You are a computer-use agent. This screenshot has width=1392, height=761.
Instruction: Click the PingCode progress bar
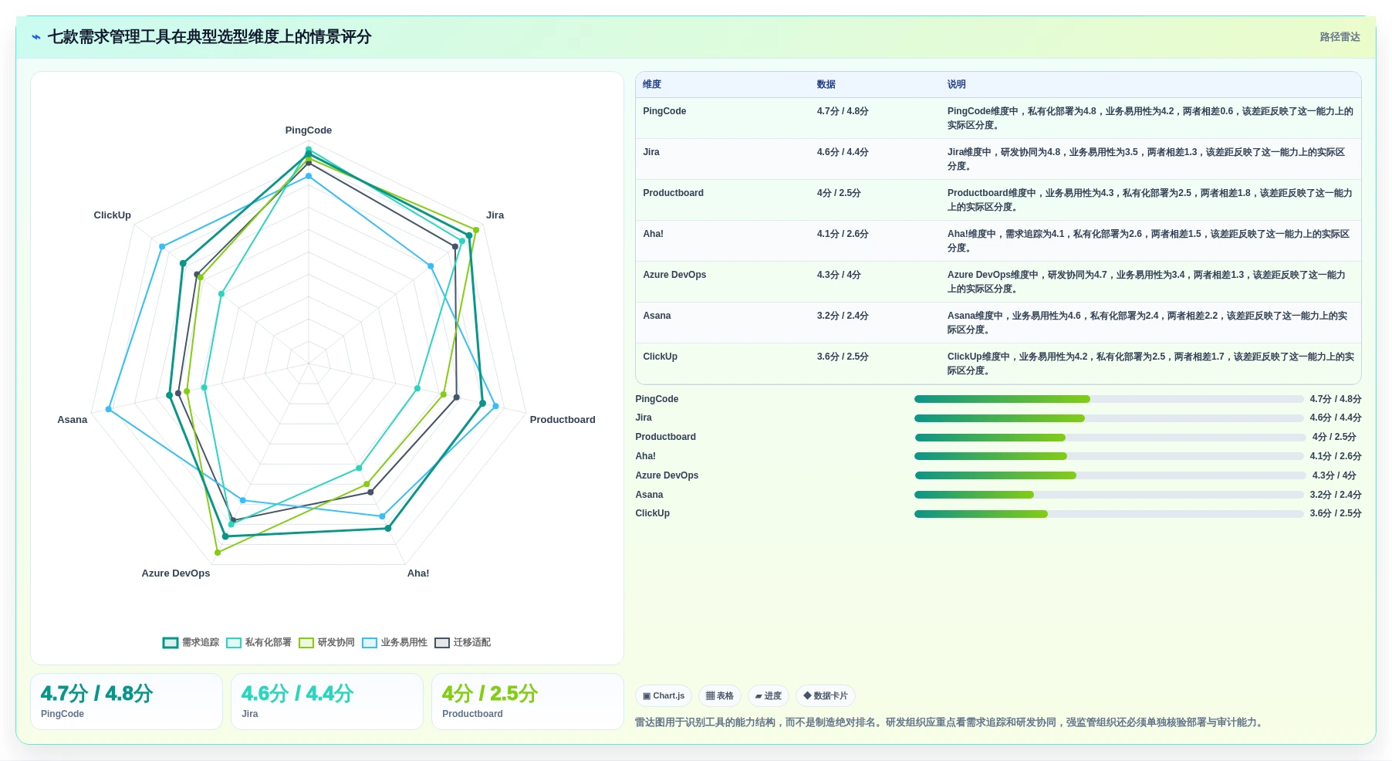(x=1109, y=399)
